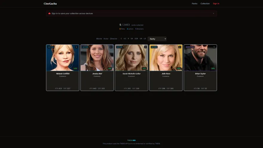The width and height of the screenshot is (263, 148).
Task: Click ATK 413 stat on Melanie Griffith card
Action: (x=58, y=89)
